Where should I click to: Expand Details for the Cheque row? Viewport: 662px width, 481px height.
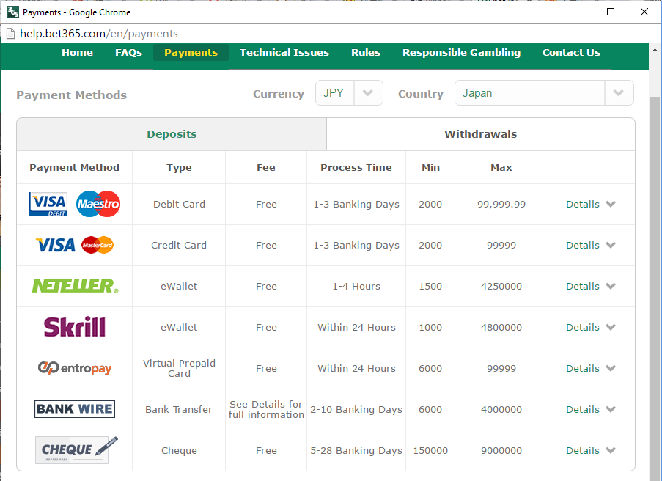[590, 451]
